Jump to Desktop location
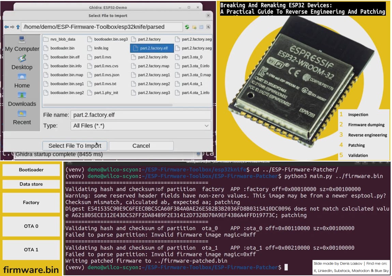The width and height of the screenshot is (392, 276). [x=22, y=62]
